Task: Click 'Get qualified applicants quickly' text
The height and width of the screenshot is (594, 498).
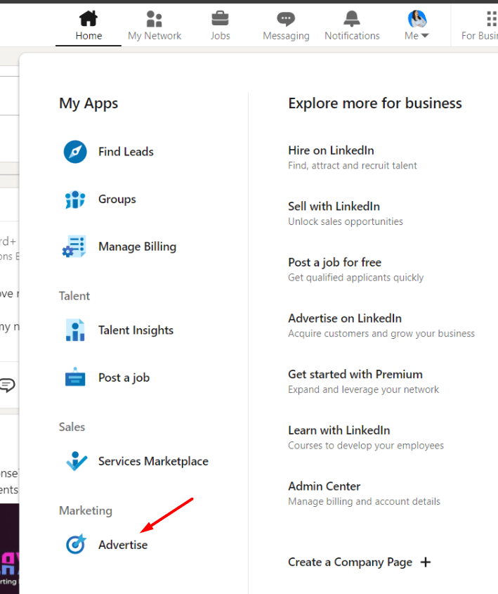Action: click(355, 278)
